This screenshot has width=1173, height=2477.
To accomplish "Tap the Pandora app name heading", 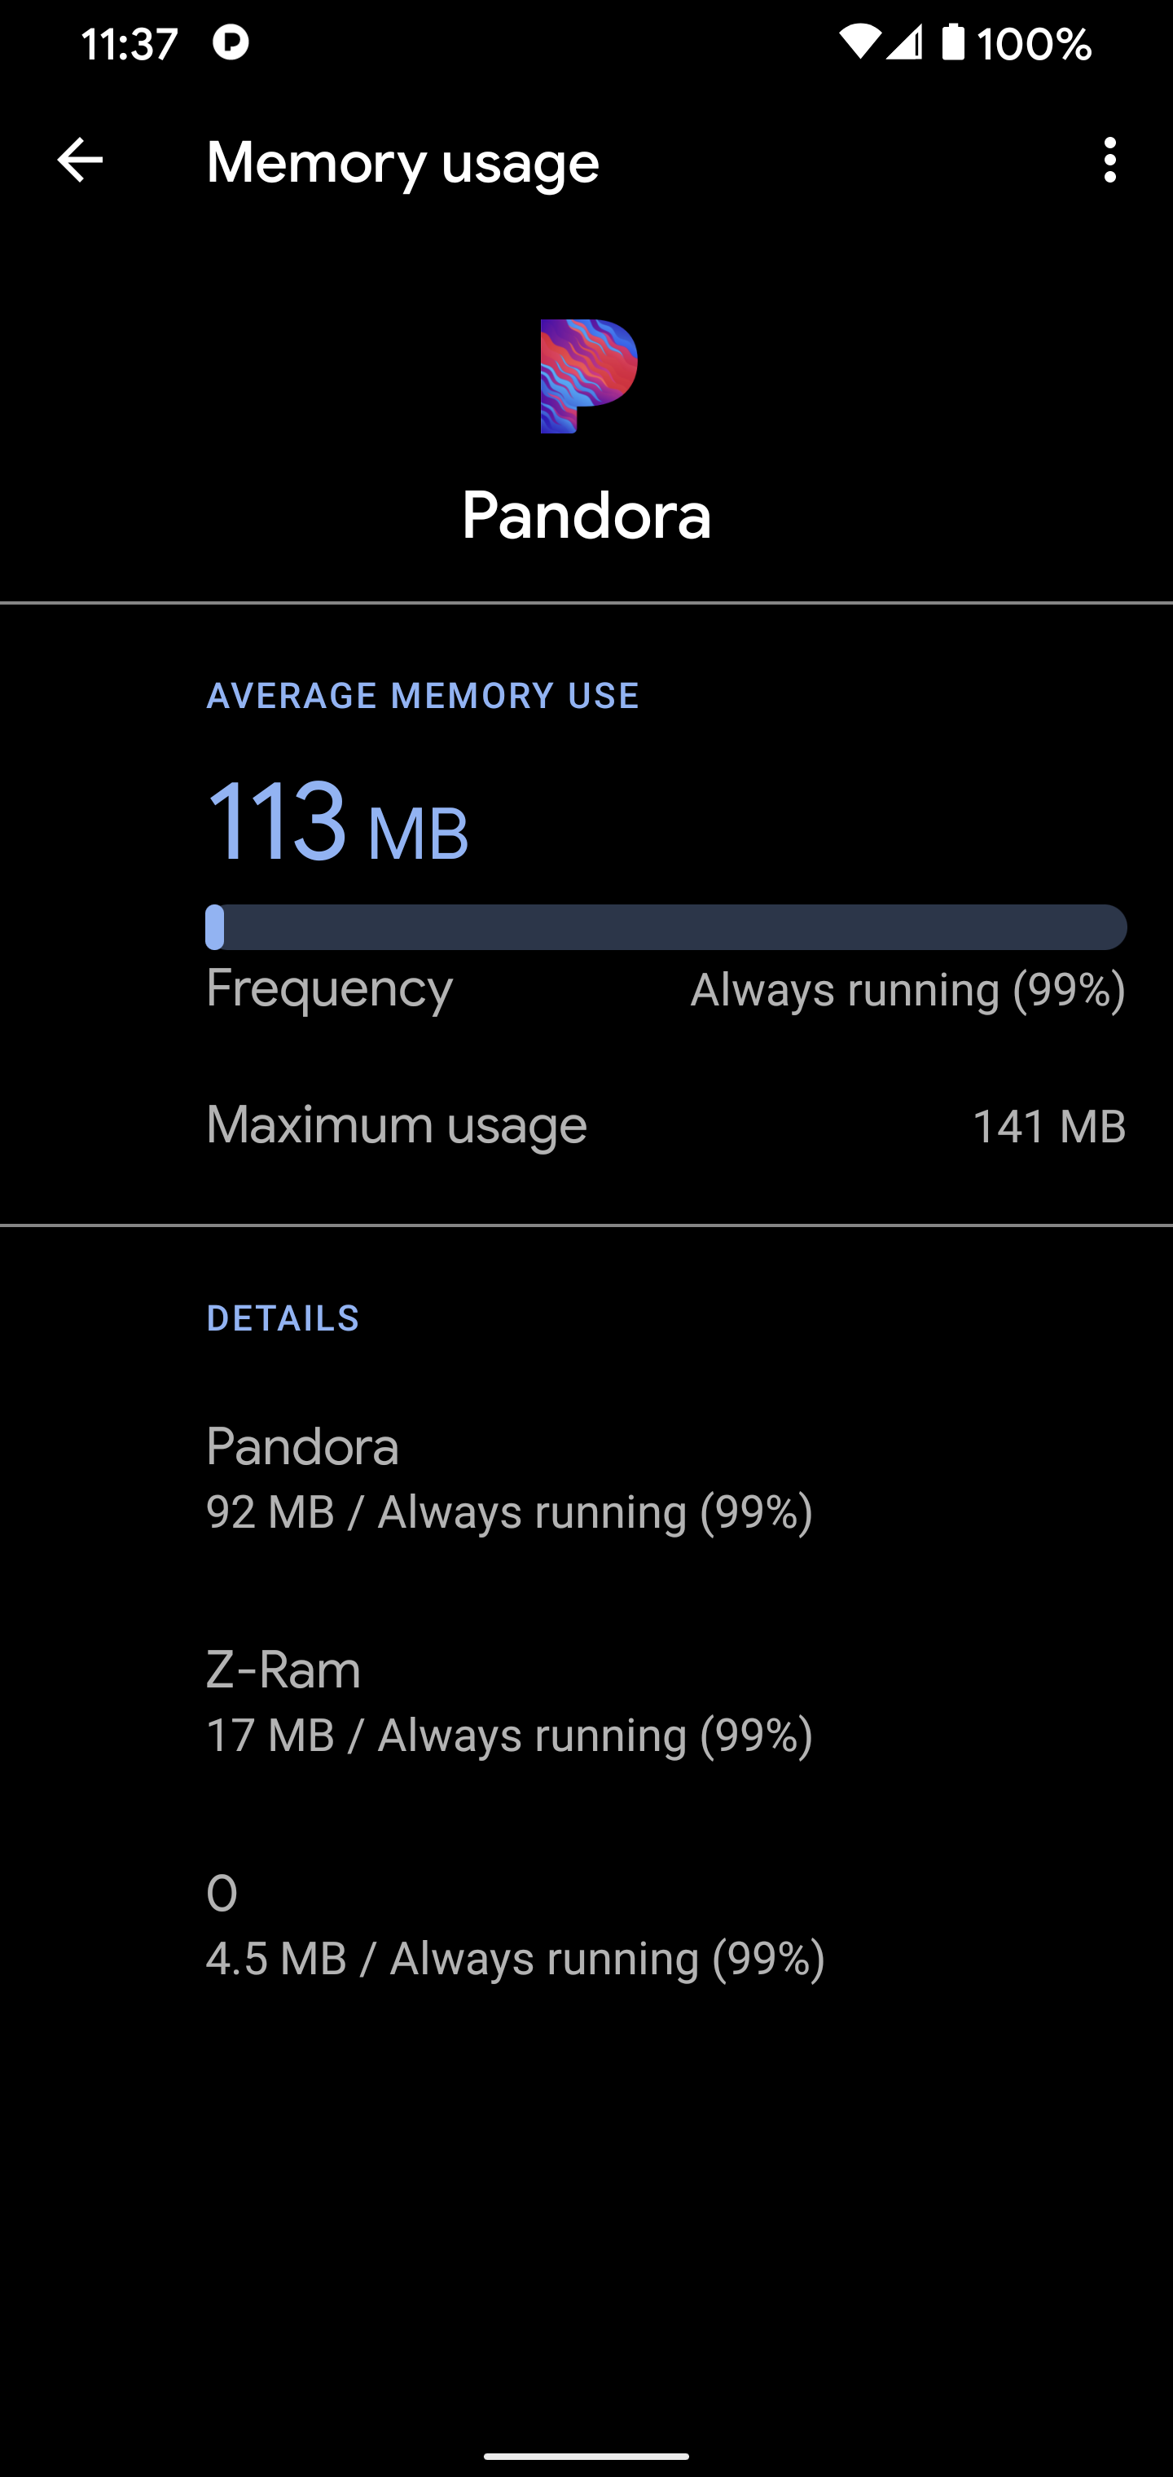I will click(586, 516).
